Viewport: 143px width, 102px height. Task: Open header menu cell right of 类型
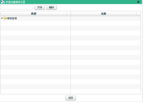pyautogui.click(x=68, y=14)
